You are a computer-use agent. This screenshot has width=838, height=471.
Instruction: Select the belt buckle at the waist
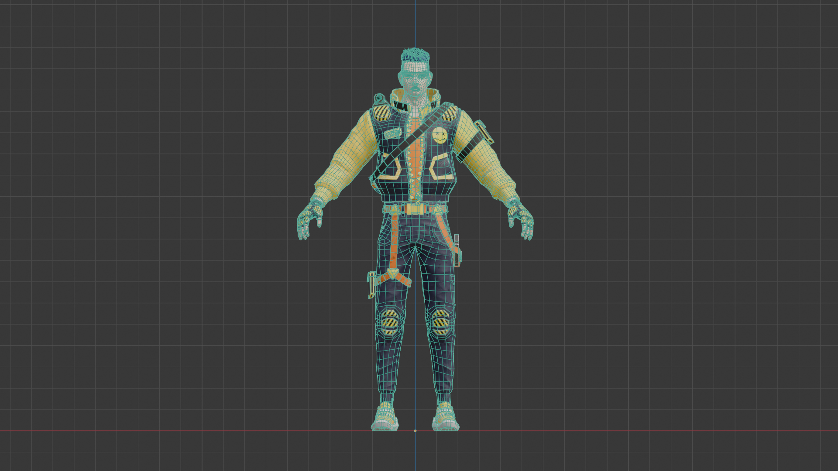(415, 209)
